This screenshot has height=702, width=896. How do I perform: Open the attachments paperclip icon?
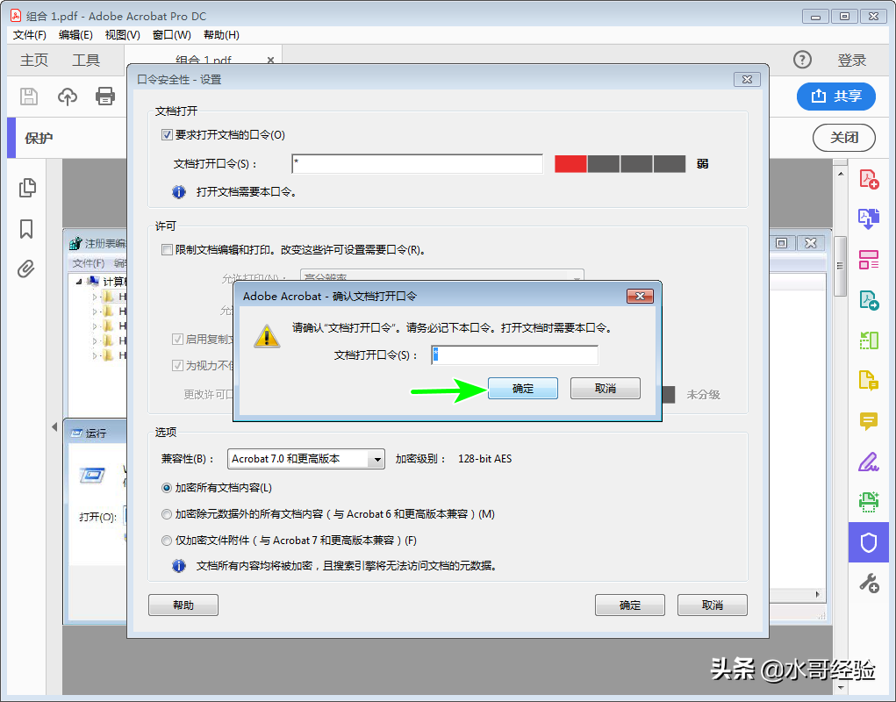pyautogui.click(x=26, y=269)
